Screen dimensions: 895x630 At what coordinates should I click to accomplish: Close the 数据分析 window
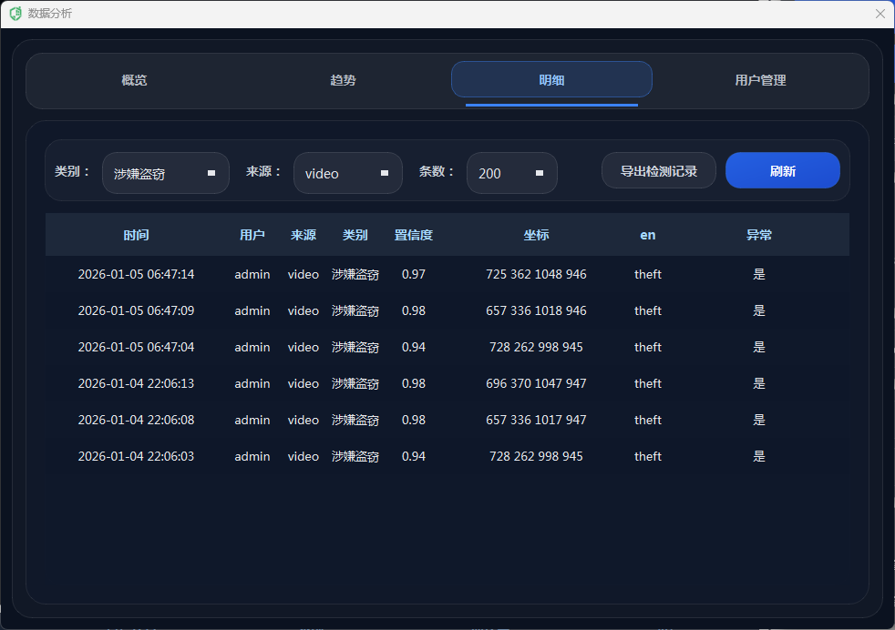[880, 14]
